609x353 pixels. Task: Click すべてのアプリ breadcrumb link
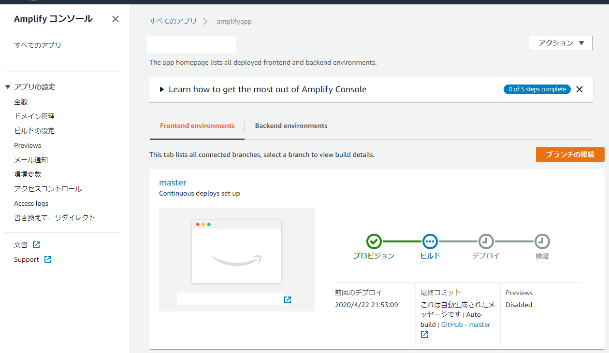point(173,21)
